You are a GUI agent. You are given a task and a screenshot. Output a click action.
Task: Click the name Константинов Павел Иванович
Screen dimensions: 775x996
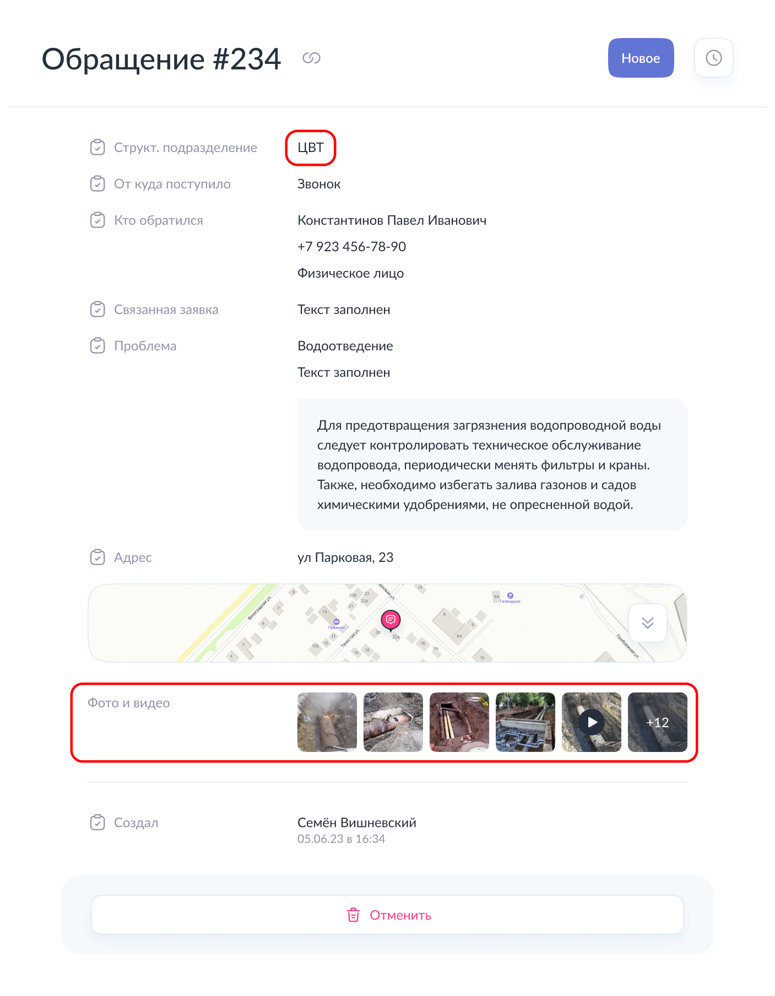click(392, 220)
